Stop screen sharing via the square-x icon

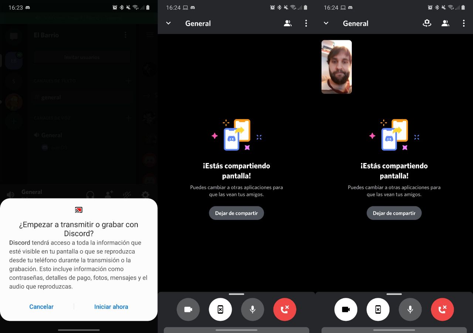(x=220, y=309)
